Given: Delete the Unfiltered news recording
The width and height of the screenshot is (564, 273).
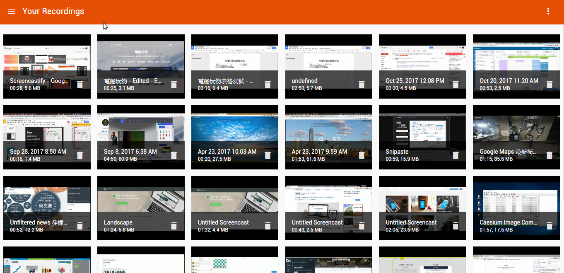Looking at the screenshot, I should [80, 226].
